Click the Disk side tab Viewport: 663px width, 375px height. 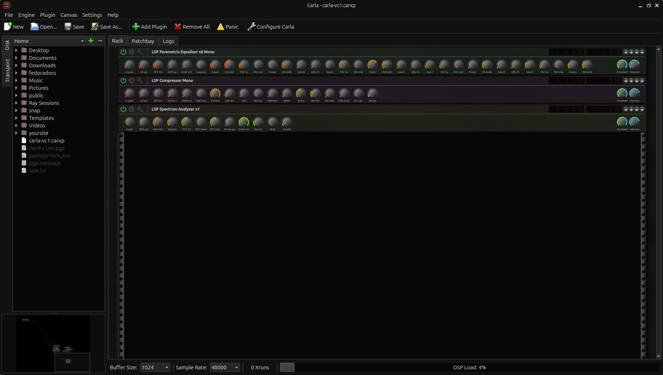click(x=7, y=45)
